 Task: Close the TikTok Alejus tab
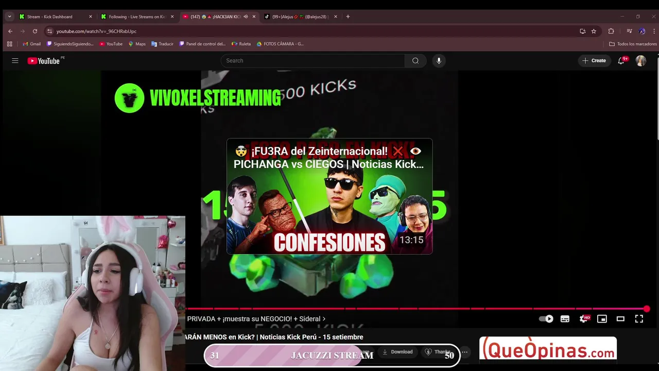336,16
